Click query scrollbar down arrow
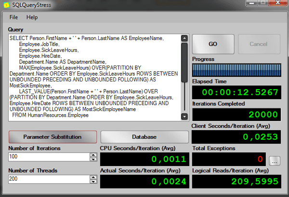289x197 pixels. pyautogui.click(x=184, y=117)
